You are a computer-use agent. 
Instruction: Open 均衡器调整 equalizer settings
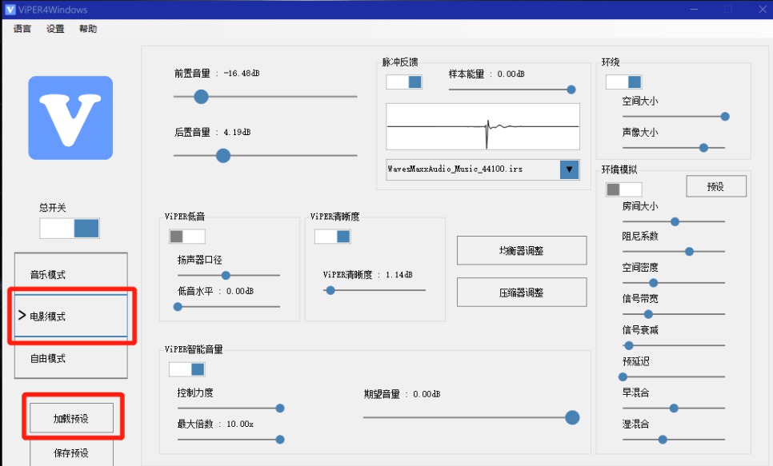coord(522,251)
